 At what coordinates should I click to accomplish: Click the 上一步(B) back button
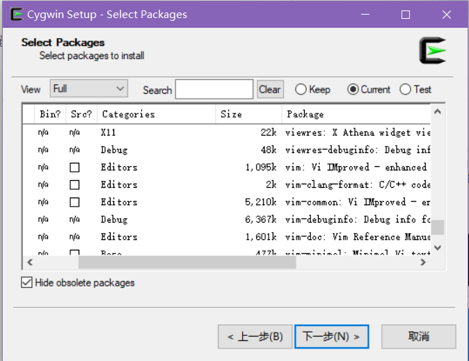tap(255, 337)
